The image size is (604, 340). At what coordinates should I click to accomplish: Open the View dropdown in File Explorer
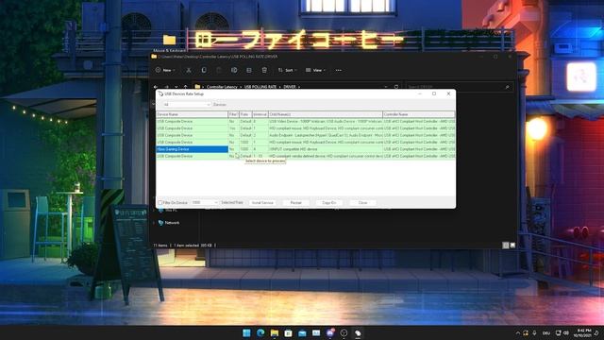click(315, 70)
